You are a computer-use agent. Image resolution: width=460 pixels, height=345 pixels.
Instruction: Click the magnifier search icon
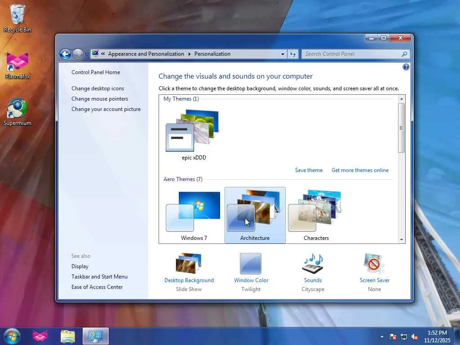[404, 54]
